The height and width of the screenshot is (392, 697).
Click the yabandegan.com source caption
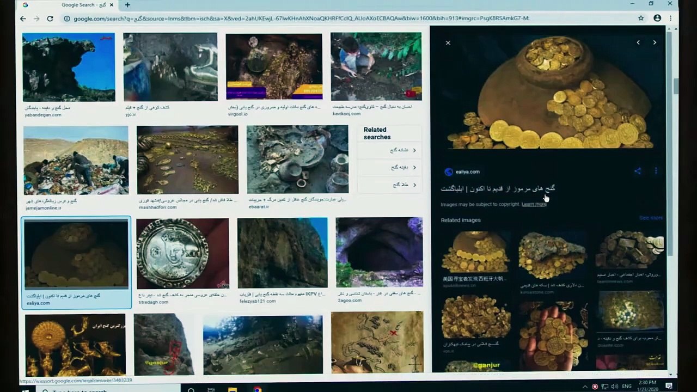click(x=43, y=115)
